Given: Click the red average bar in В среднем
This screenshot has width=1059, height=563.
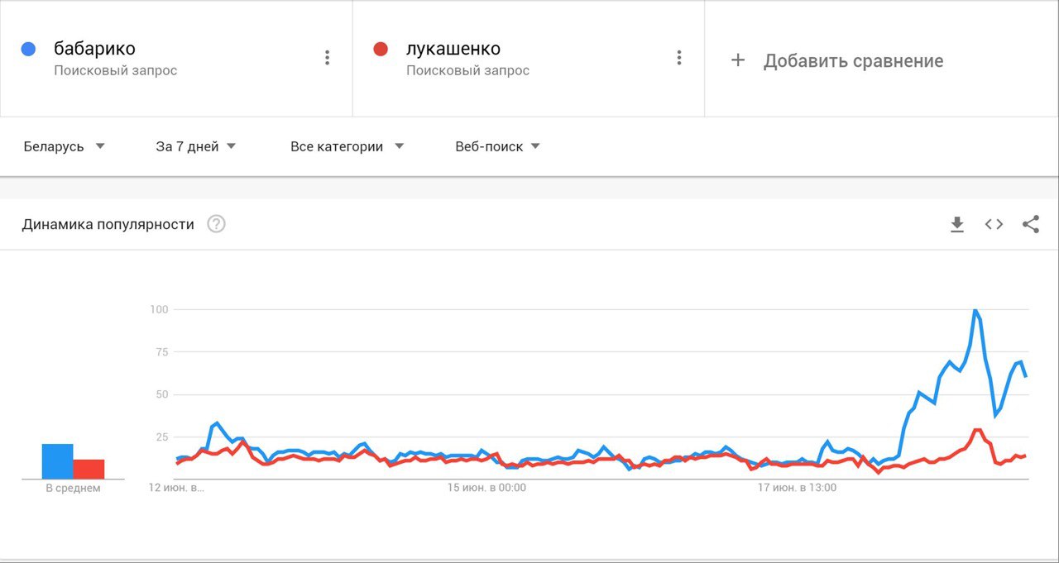Looking at the screenshot, I should point(89,469).
